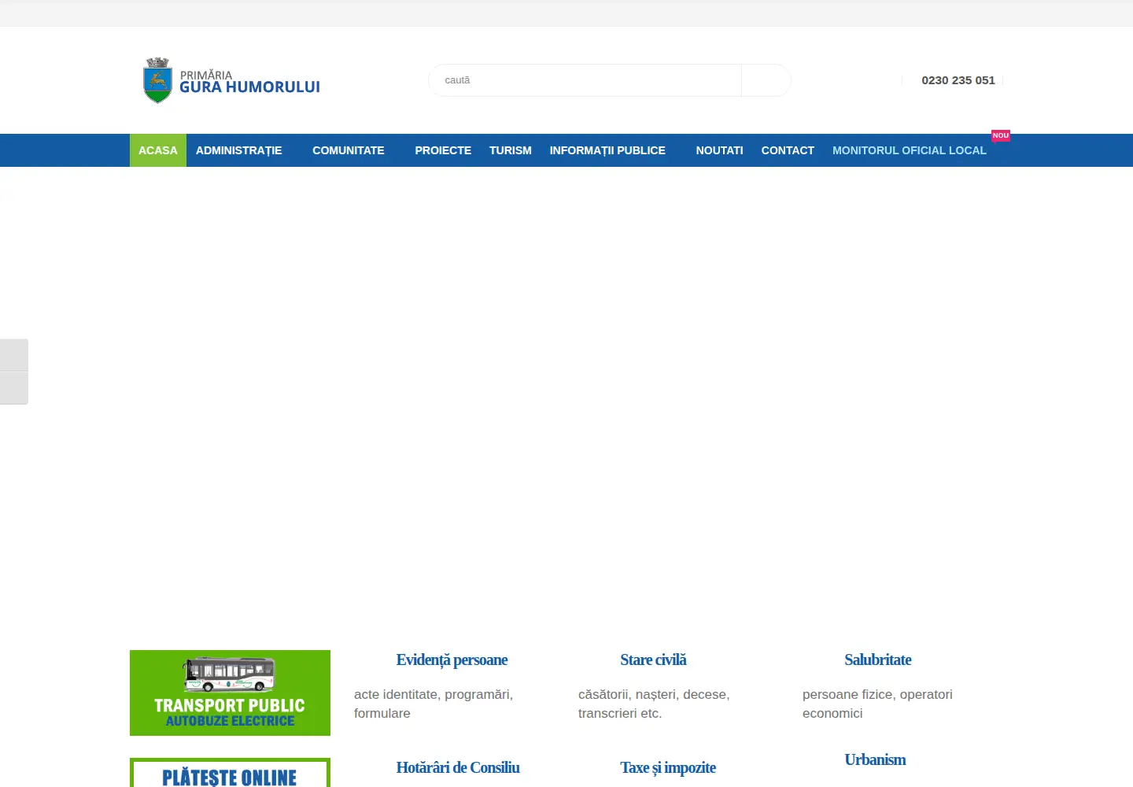This screenshot has width=1133, height=787.
Task: Open the Urbanism link
Action: point(875,759)
